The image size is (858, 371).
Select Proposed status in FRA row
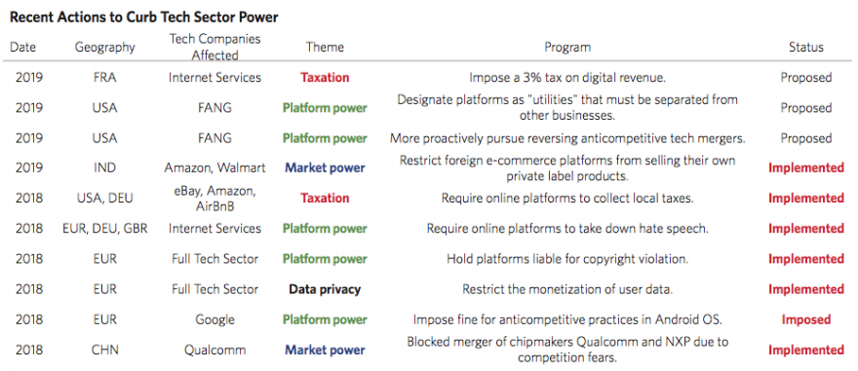(805, 78)
